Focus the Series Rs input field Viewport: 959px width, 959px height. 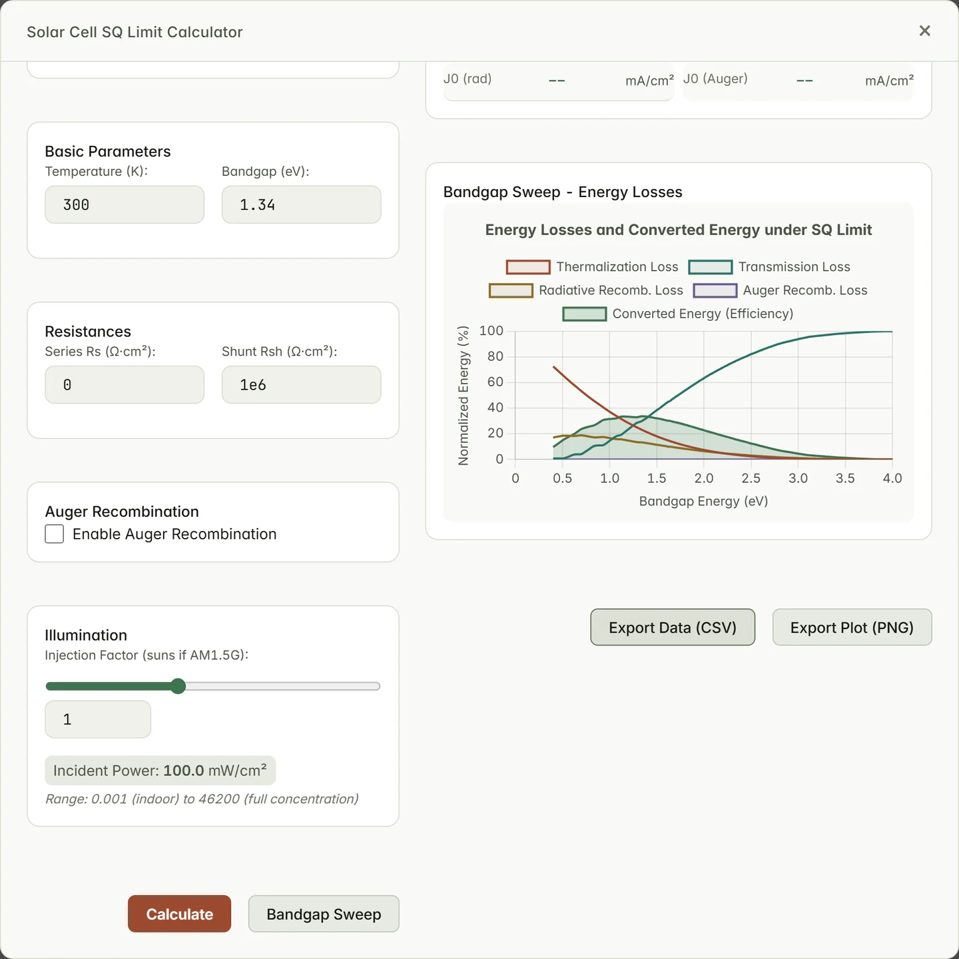125,384
